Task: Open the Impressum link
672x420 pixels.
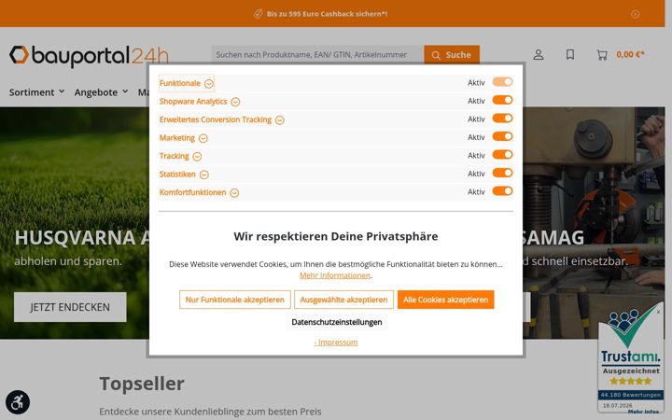Action: [336, 343]
